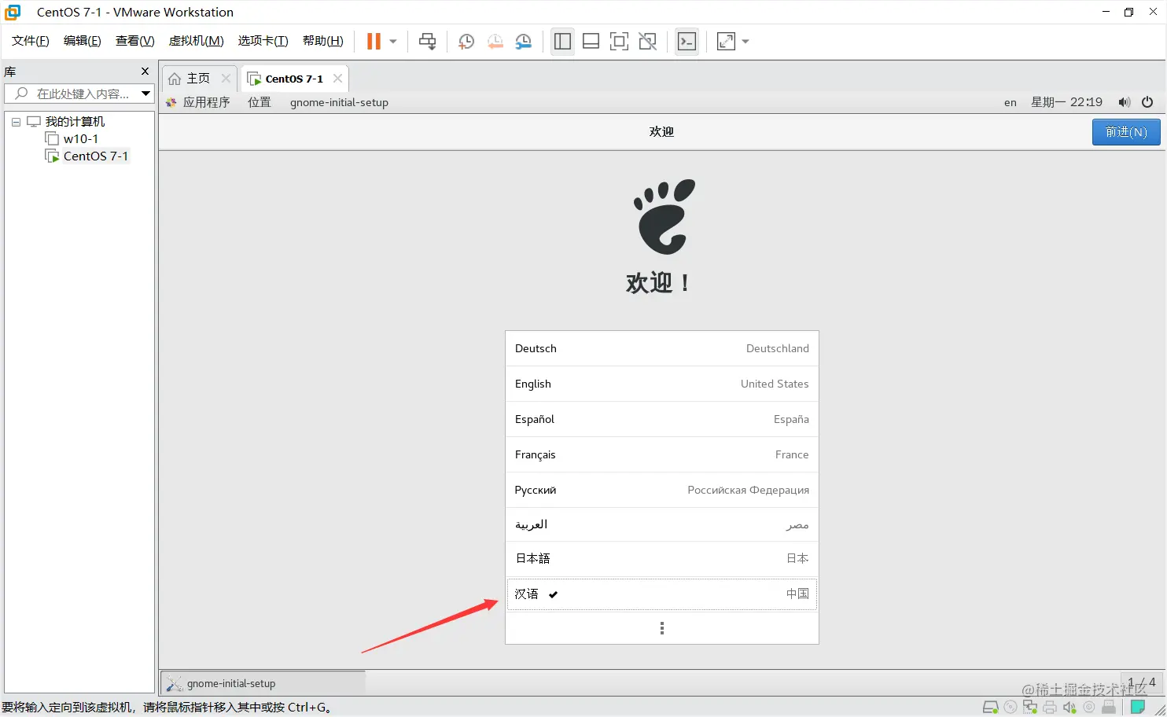The width and height of the screenshot is (1167, 717).
Task: Close the 主页 tab
Action: [226, 79]
